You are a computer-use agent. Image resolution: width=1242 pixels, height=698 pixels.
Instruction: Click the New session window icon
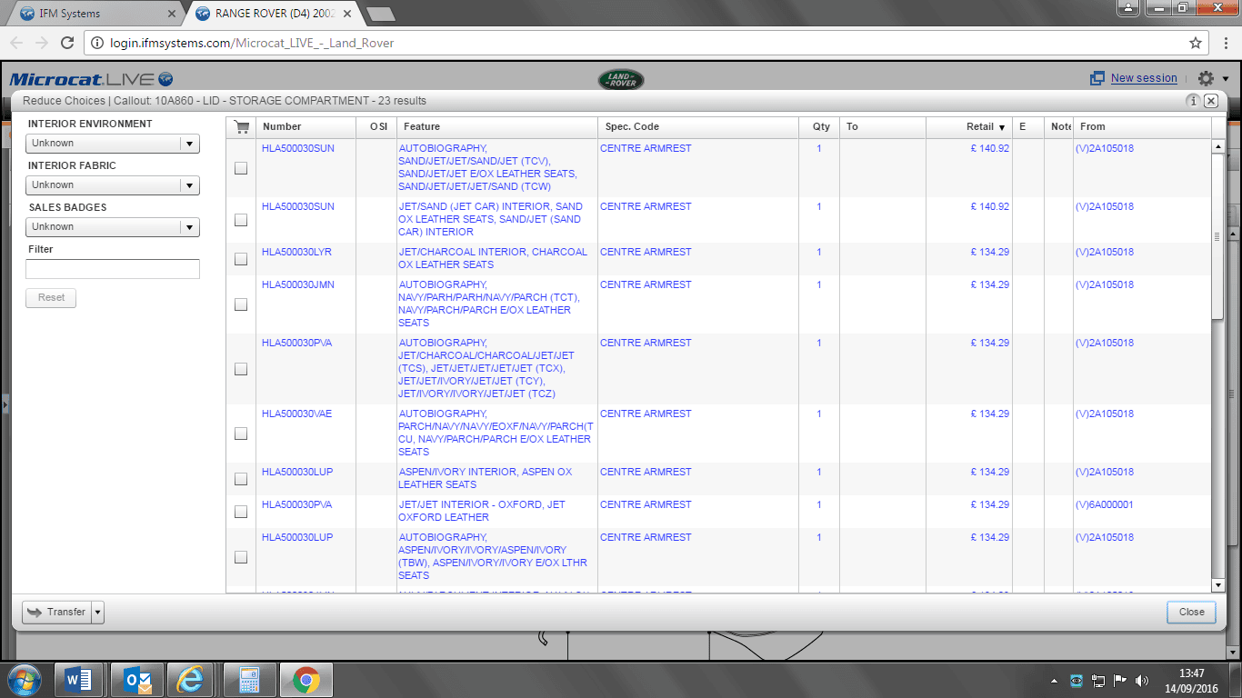point(1097,79)
